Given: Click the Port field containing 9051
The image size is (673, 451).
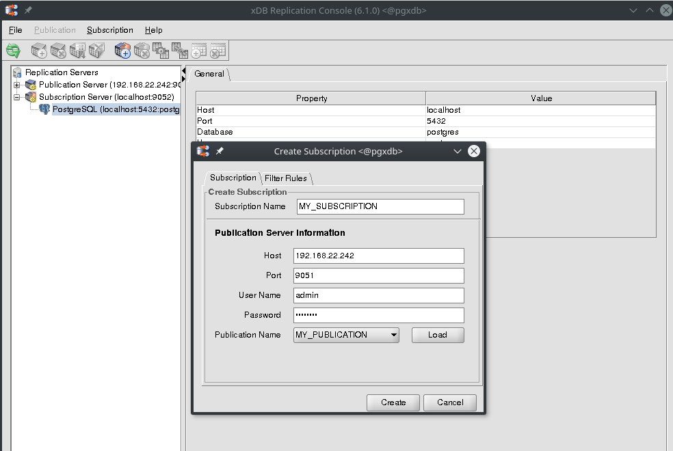Looking at the screenshot, I should tap(379, 275).
